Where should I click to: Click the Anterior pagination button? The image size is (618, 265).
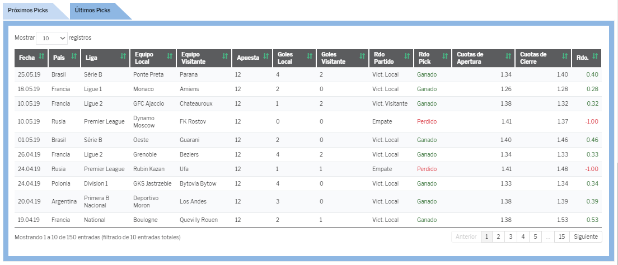pos(466,236)
